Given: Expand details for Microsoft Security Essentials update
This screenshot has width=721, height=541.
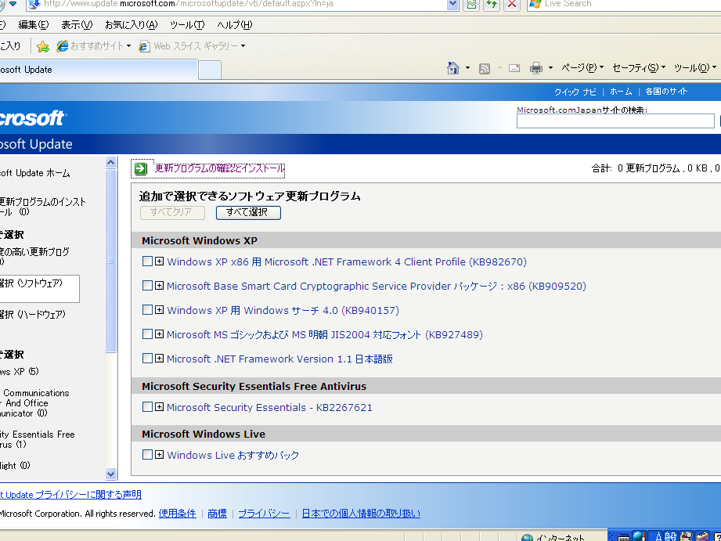Looking at the screenshot, I should (x=159, y=406).
